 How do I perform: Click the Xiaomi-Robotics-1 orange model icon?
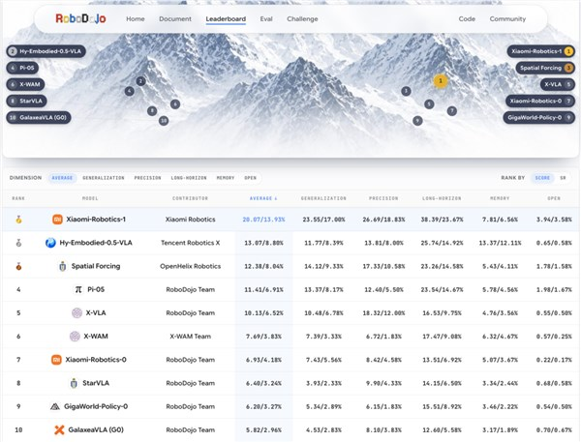pos(57,220)
